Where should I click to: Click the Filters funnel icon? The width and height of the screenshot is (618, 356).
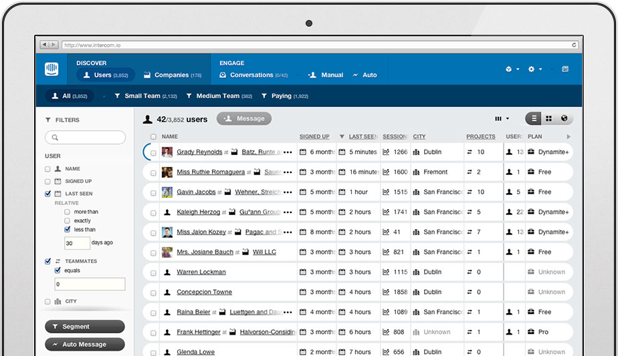tap(48, 120)
